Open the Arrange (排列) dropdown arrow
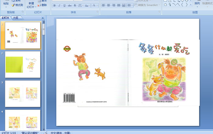This screenshot has height=134, width=213. 197,7
